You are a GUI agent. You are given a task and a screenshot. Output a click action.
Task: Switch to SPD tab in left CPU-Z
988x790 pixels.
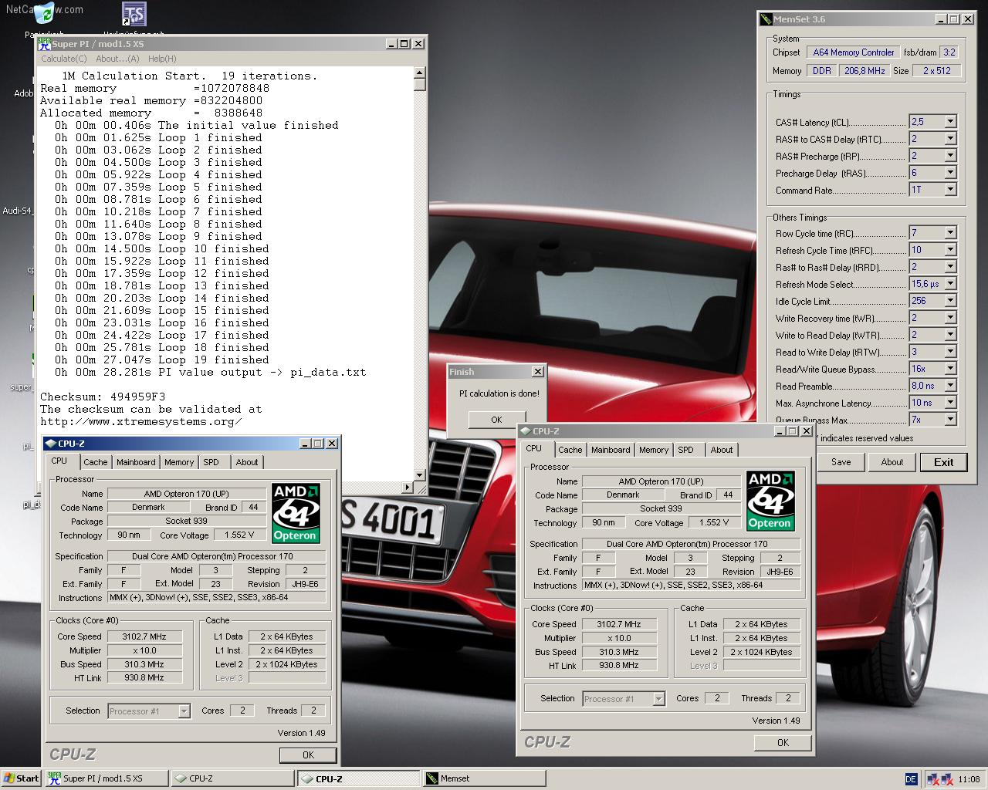click(211, 462)
